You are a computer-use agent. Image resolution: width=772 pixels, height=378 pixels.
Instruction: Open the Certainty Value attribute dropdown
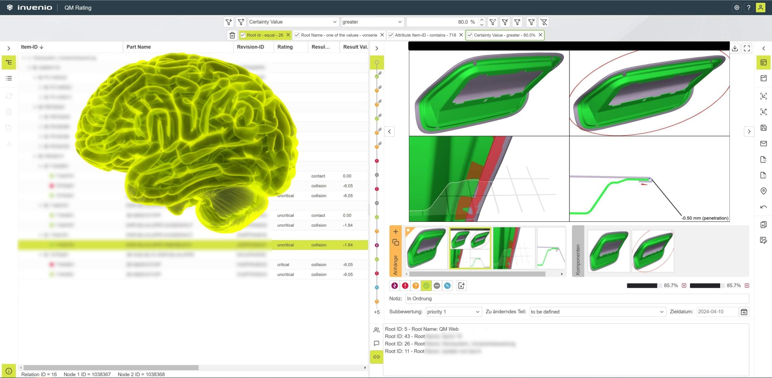[293, 22]
